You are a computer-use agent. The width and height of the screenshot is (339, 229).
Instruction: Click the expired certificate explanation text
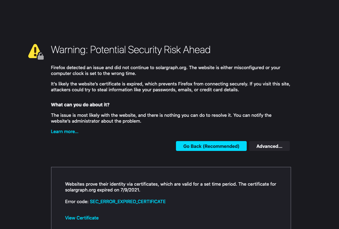(170, 187)
